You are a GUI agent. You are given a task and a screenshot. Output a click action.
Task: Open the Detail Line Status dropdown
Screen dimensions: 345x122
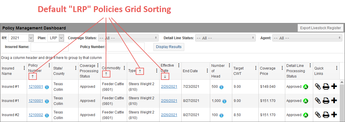pyautogui.click(x=225, y=38)
